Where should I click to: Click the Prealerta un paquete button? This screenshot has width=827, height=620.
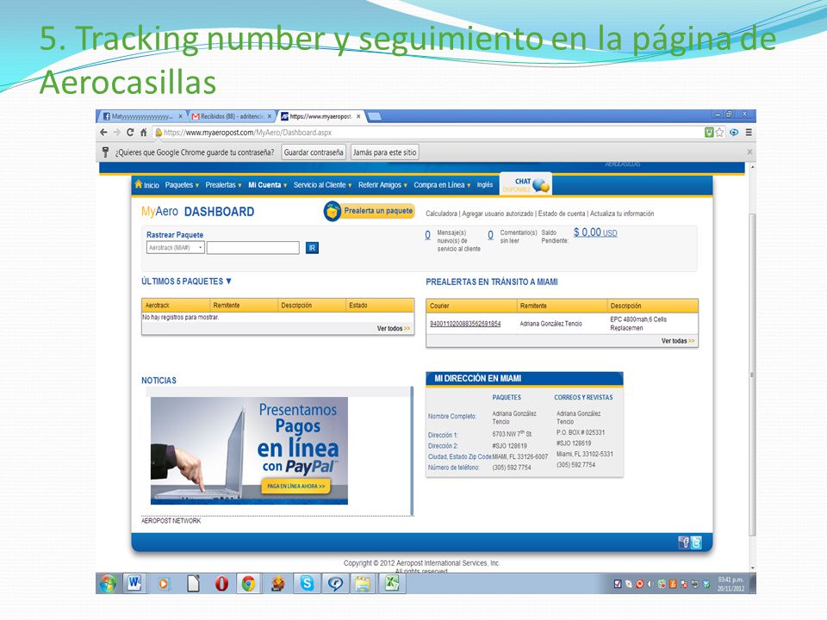pyautogui.click(x=370, y=211)
